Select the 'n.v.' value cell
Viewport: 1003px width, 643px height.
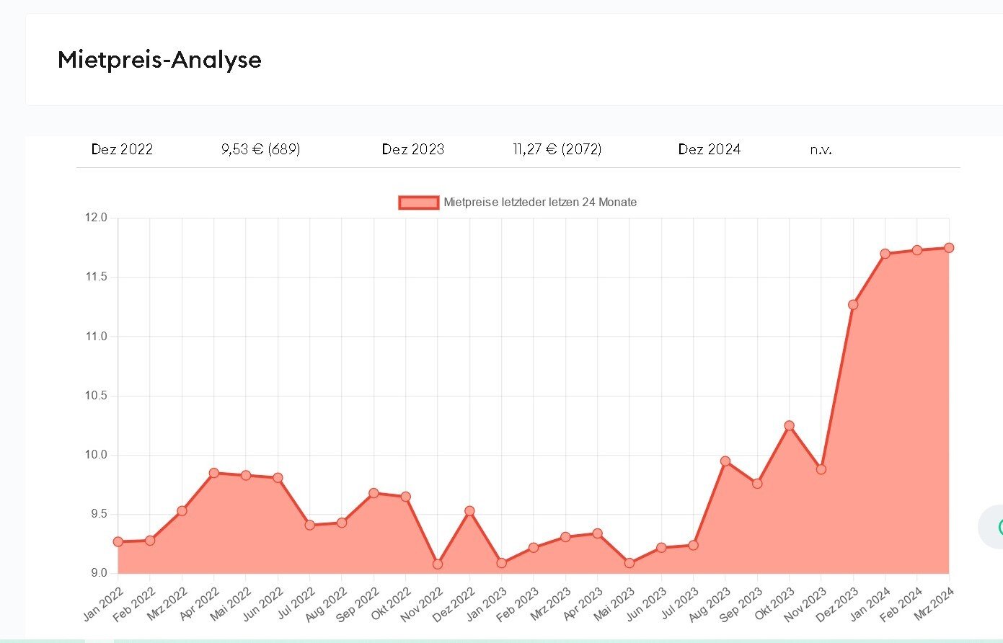tap(821, 150)
